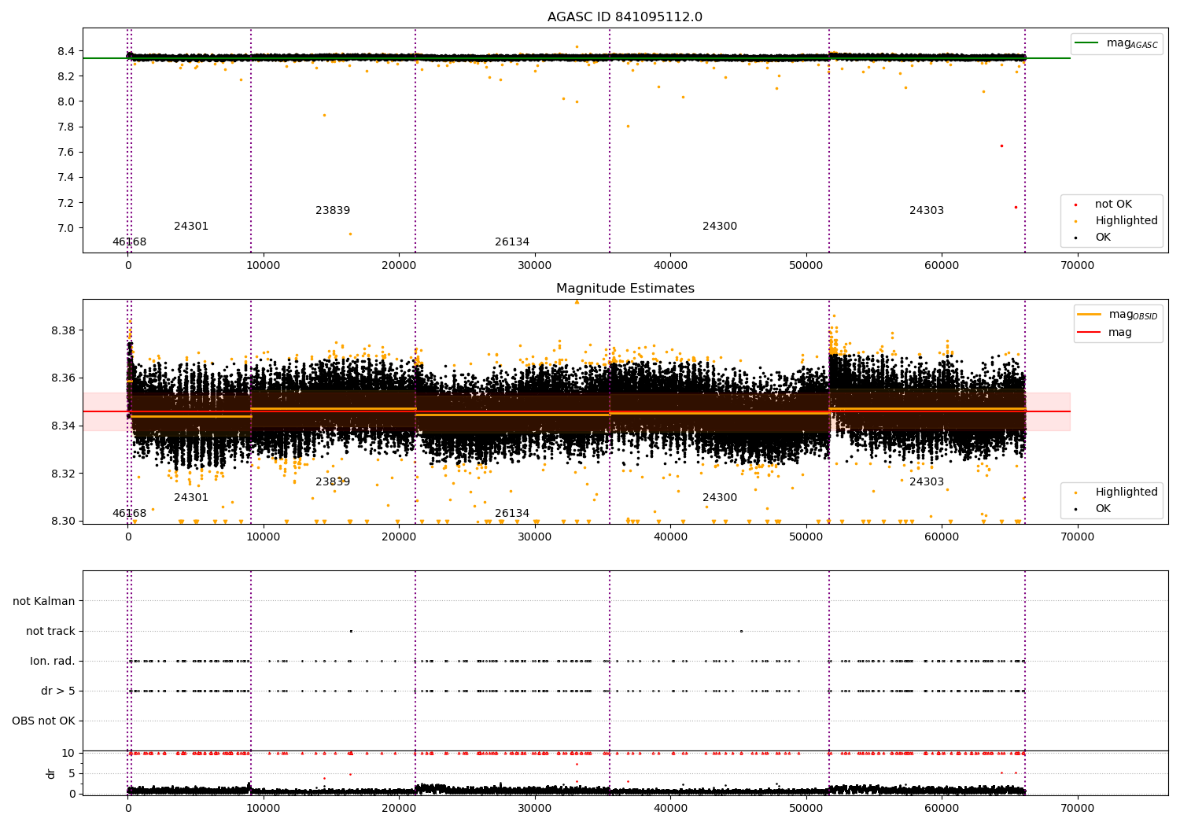Click the 'Magnitude Estimates' subplot title
This screenshot has width=1180, height=826.
point(625,289)
